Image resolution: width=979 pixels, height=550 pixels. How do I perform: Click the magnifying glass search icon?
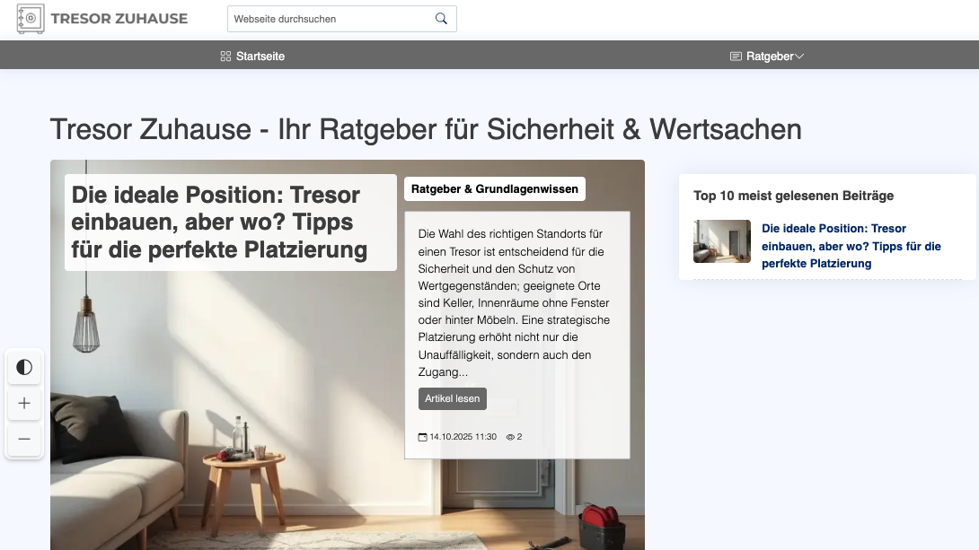441,19
